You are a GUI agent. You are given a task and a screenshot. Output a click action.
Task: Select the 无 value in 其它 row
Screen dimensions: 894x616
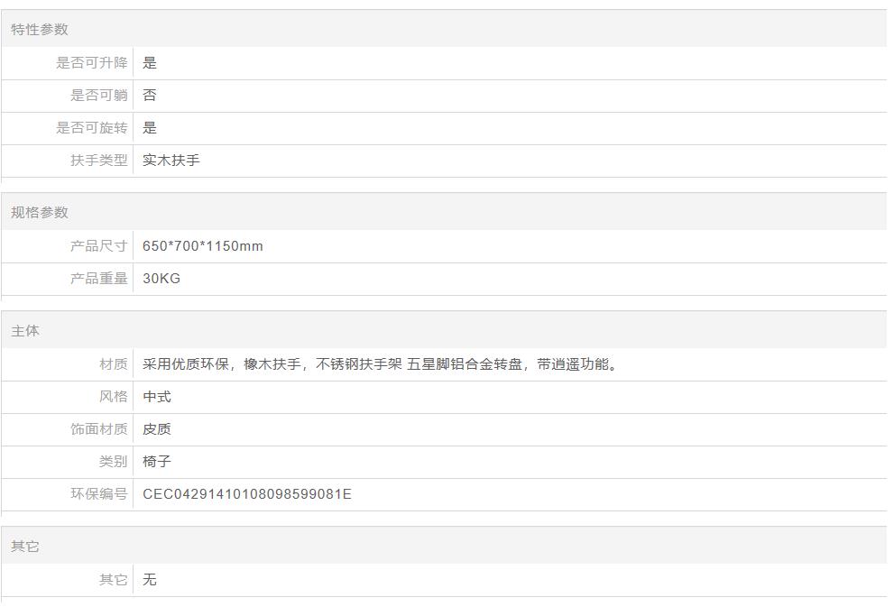(x=150, y=580)
